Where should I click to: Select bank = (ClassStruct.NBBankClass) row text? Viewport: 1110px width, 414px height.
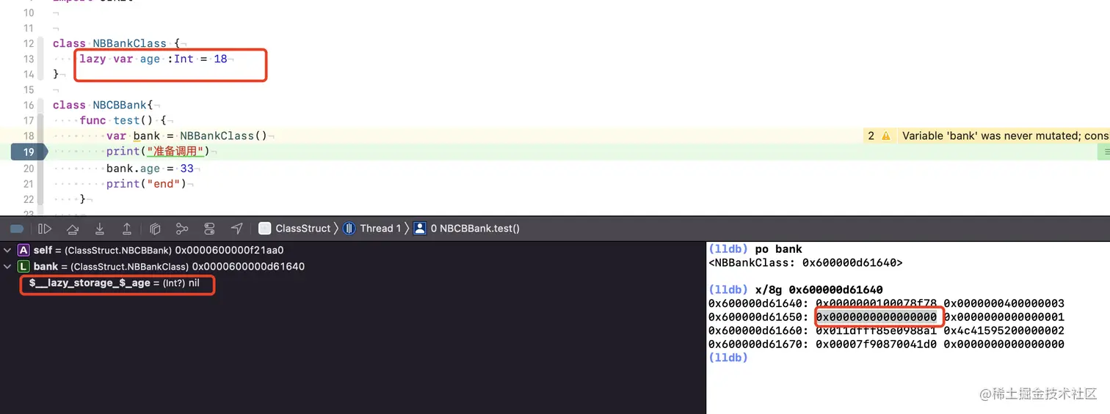(169, 267)
